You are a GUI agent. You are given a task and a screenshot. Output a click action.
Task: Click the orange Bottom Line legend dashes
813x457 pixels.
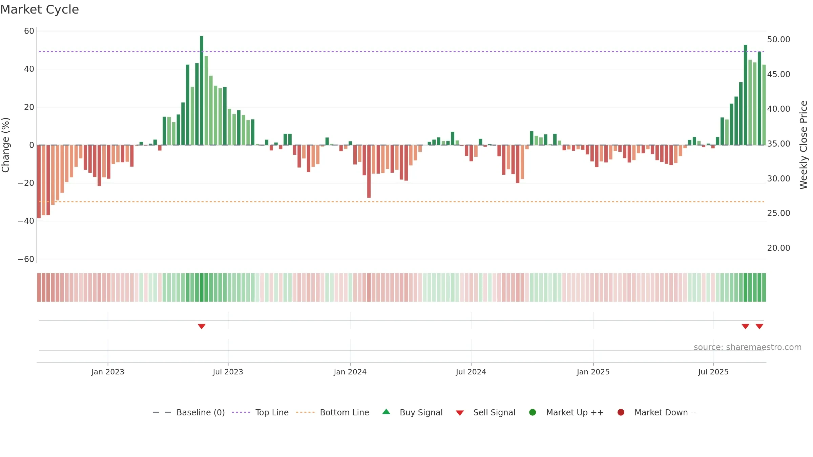pos(305,412)
